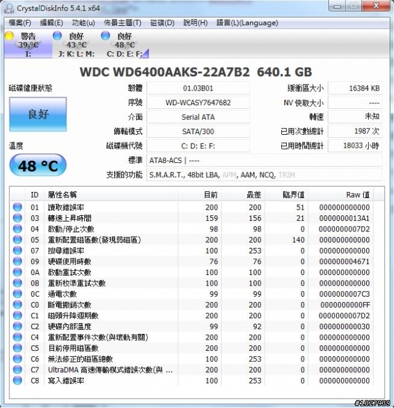Click the status icon for attribute C8 寫入錯誤率
Viewport: 394px width, 408px height.
click(17, 380)
